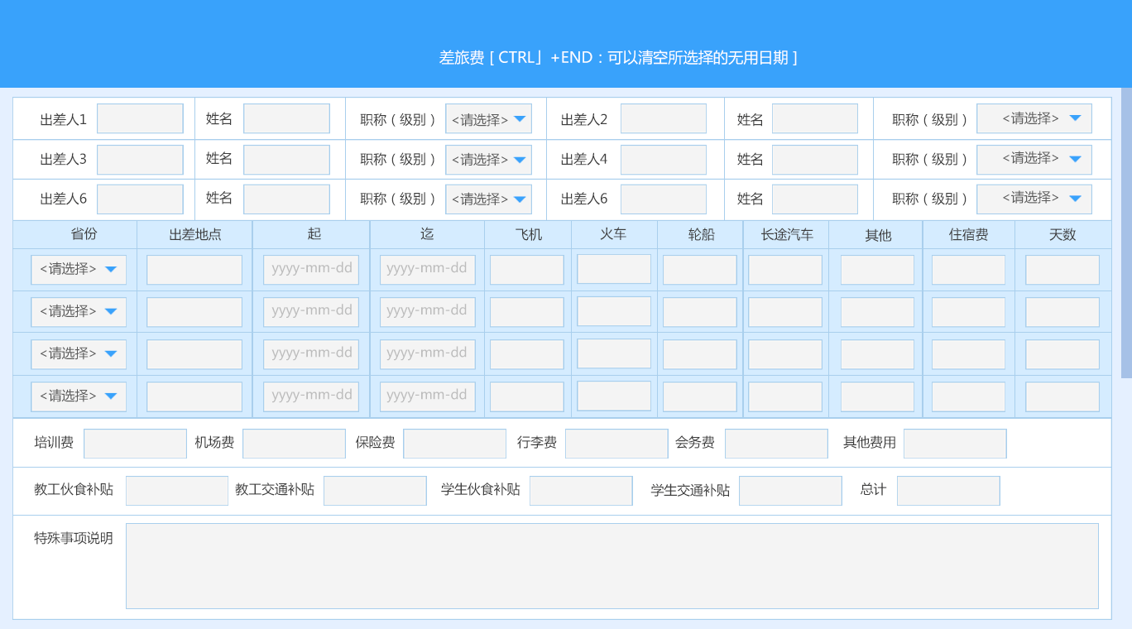
Task: Focus the 培训费 input box
Action: click(135, 444)
